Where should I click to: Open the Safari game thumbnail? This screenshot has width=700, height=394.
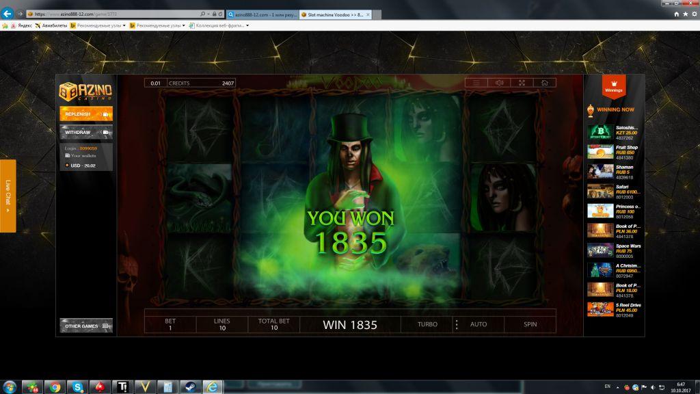click(600, 192)
